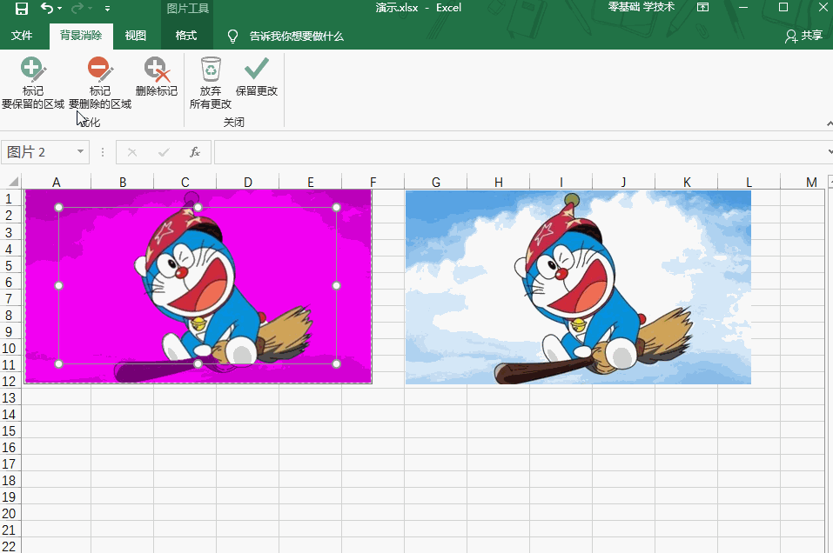Open Customize Quick Access Toolbar dropdown
Screen dimensions: 833x553
click(x=107, y=9)
